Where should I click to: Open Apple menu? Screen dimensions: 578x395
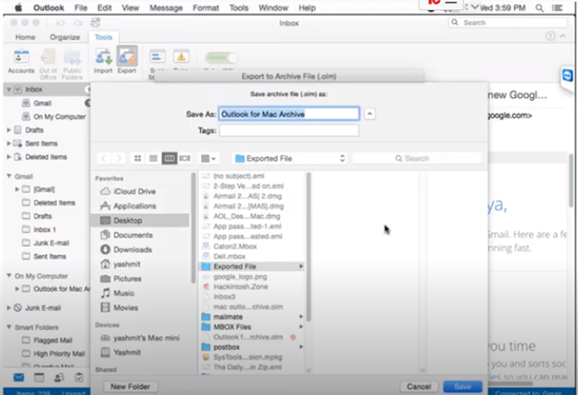pos(18,7)
